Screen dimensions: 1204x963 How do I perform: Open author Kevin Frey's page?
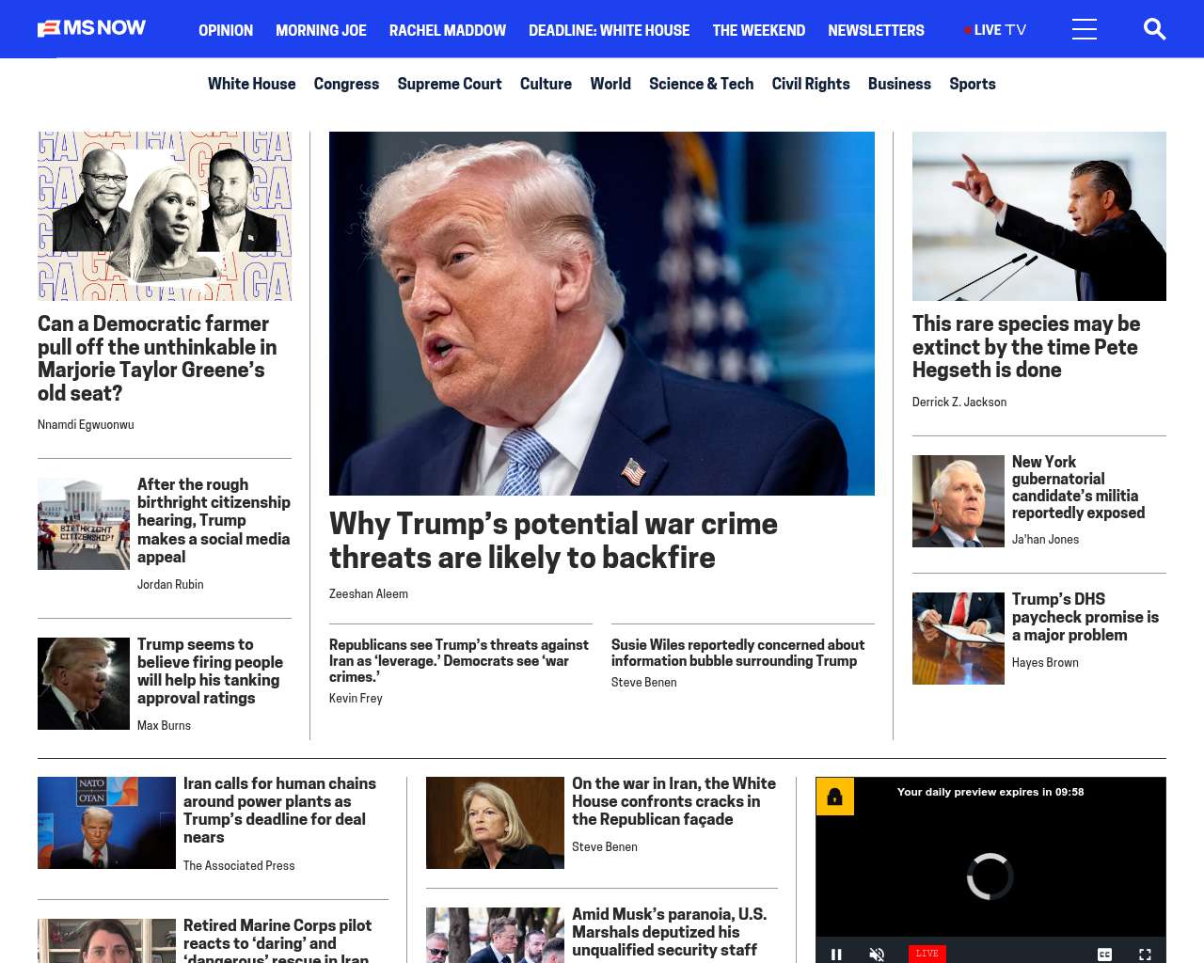click(x=356, y=699)
